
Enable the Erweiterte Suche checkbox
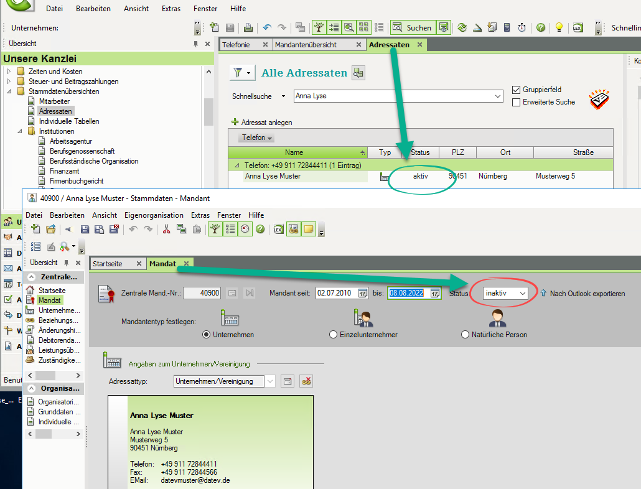click(515, 102)
